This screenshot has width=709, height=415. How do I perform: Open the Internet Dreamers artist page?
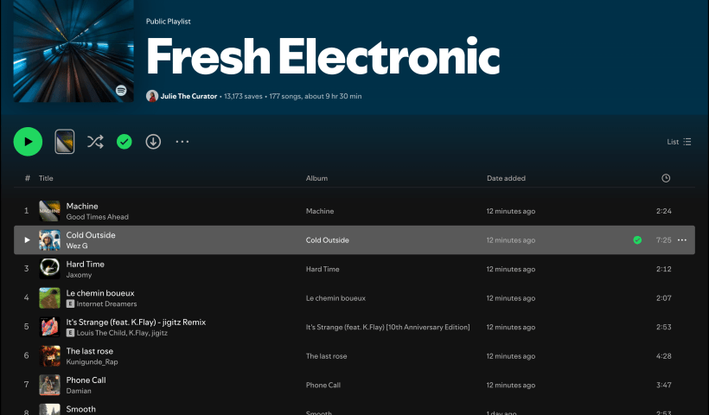click(x=106, y=304)
